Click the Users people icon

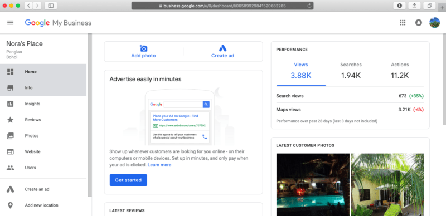[x=10, y=168]
